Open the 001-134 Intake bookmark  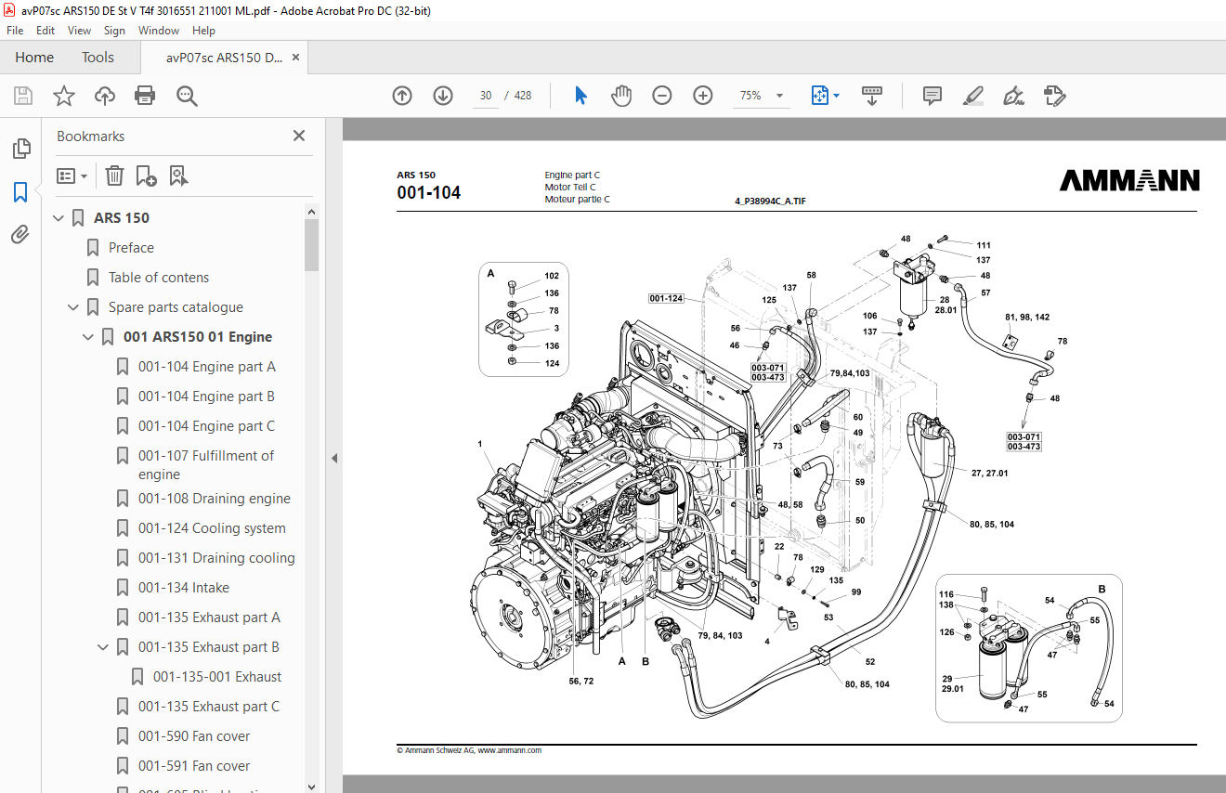(184, 588)
